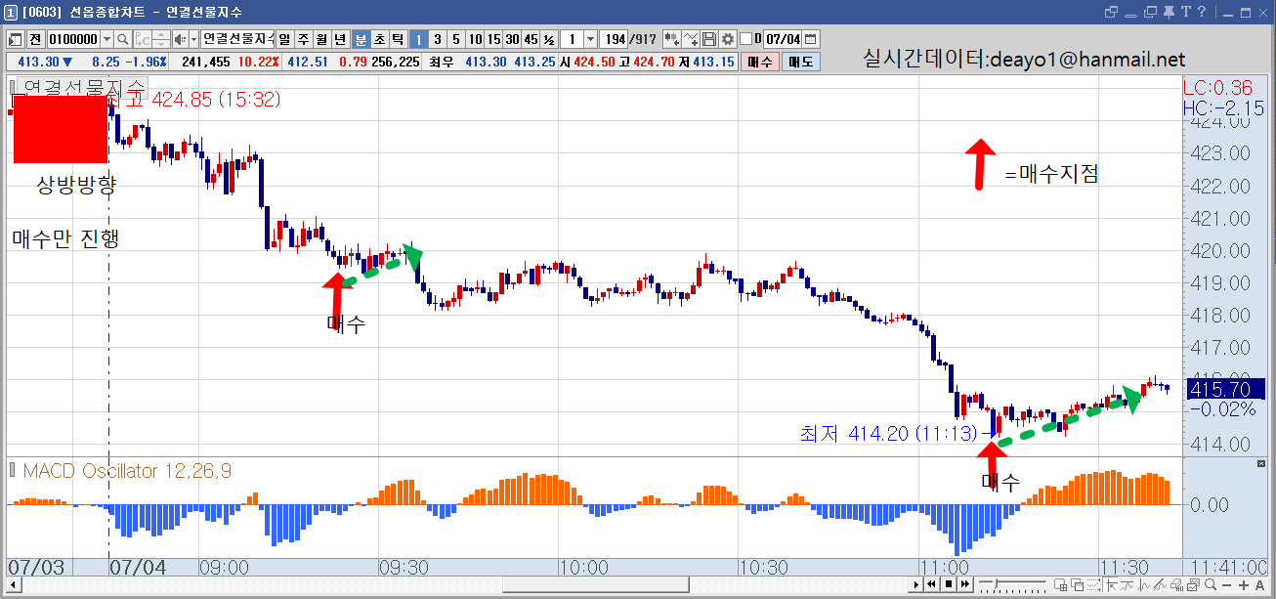Expand the speaker icon dropdown arrow
This screenshot has width=1276, height=599.
[192, 39]
